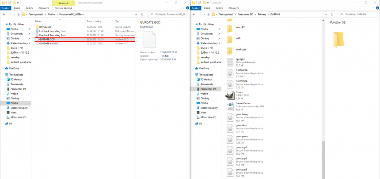The height and width of the screenshot is (179, 380).
Task: Click Plocha breadcrumb in left address bar
Action: 50,14
